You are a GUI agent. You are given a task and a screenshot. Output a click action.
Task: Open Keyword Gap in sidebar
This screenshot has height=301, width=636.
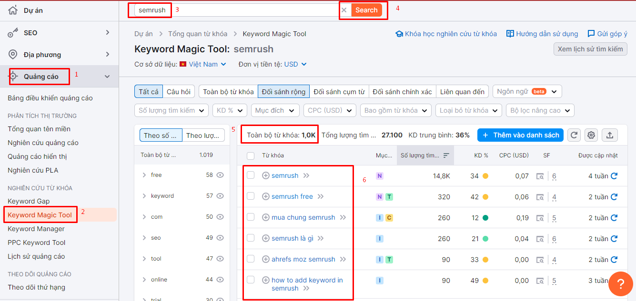[29, 201]
